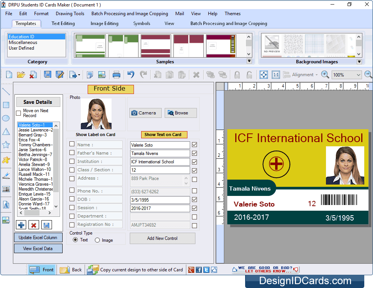Open the File menu
Image resolution: width=373 pixels, height=288 pixels.
coord(9,14)
